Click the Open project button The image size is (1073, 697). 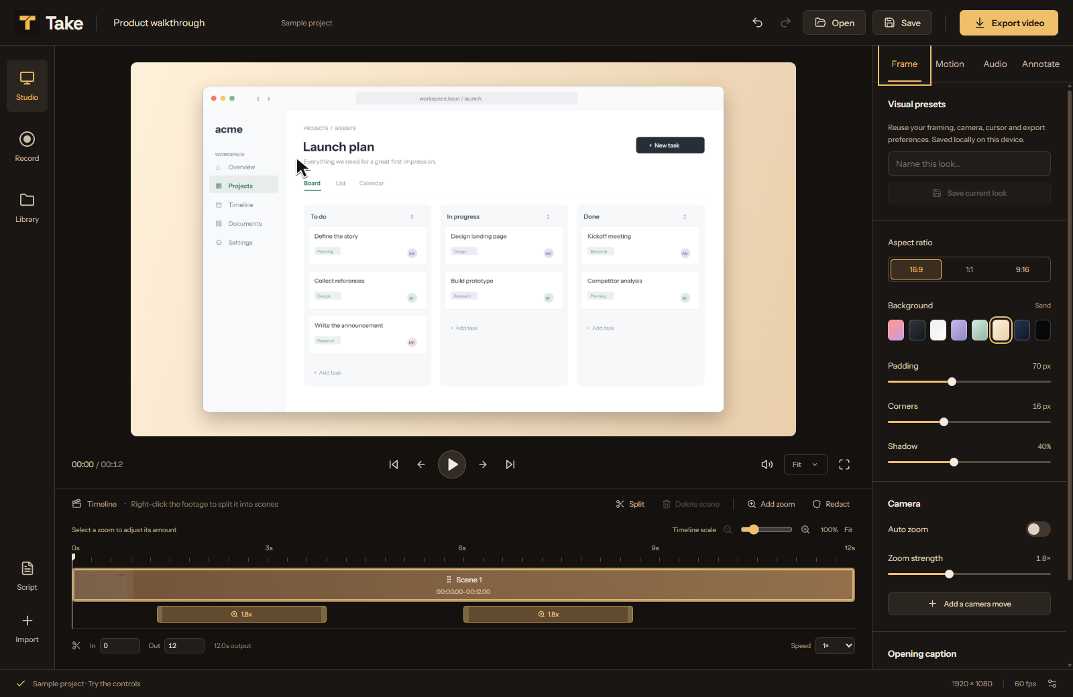coord(834,23)
